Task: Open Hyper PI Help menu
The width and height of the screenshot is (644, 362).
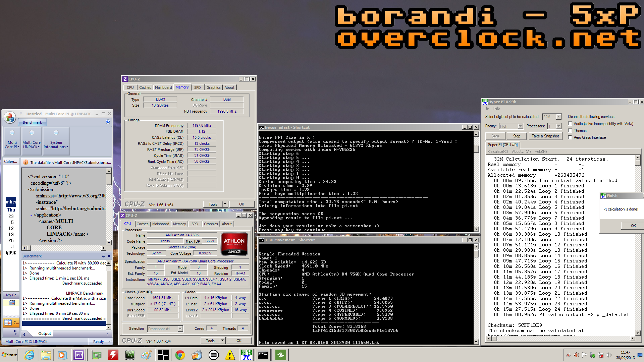Action: 496,108
